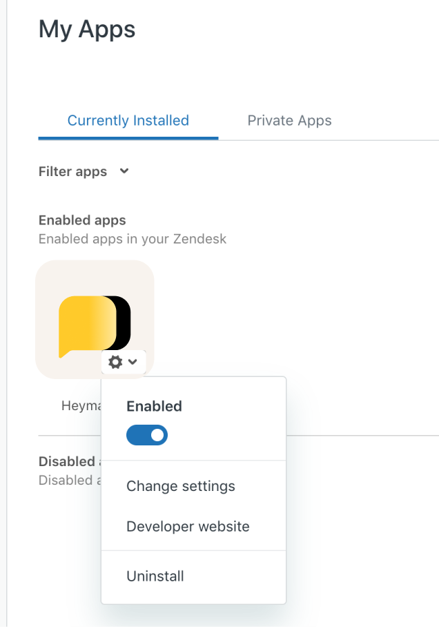Open Developer website from the menu
Viewport: 439px width, 627px height.
tap(188, 526)
